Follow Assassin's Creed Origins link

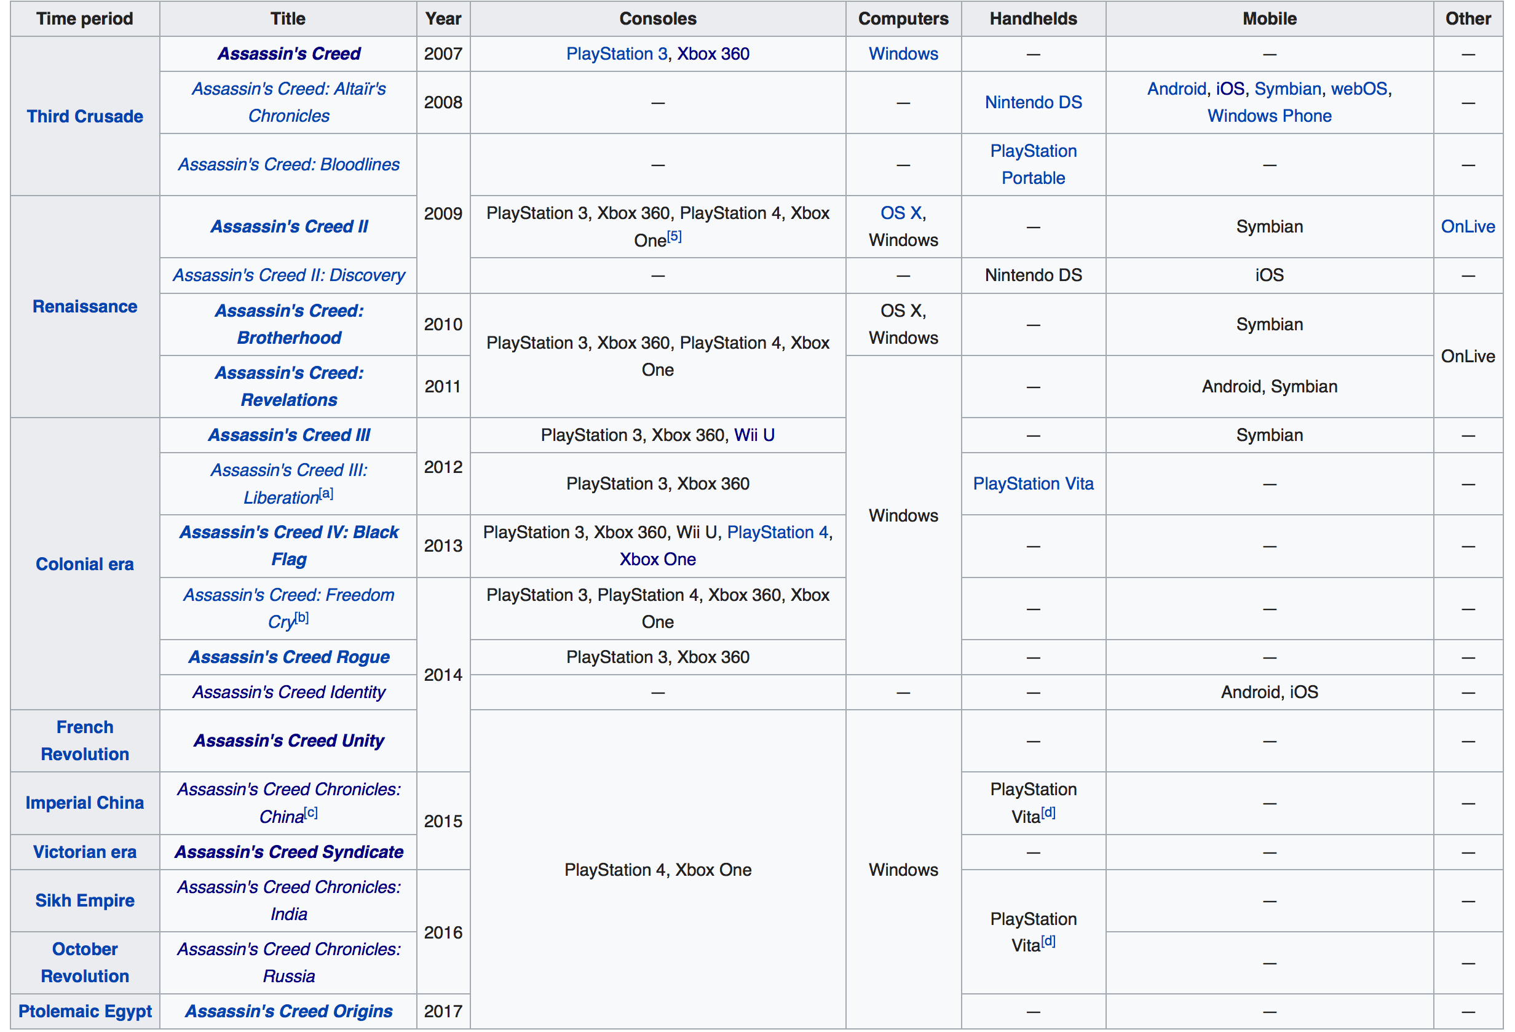click(289, 1011)
